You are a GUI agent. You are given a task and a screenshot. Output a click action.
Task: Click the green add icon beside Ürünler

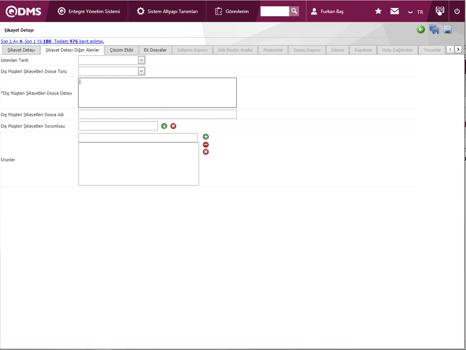point(206,137)
